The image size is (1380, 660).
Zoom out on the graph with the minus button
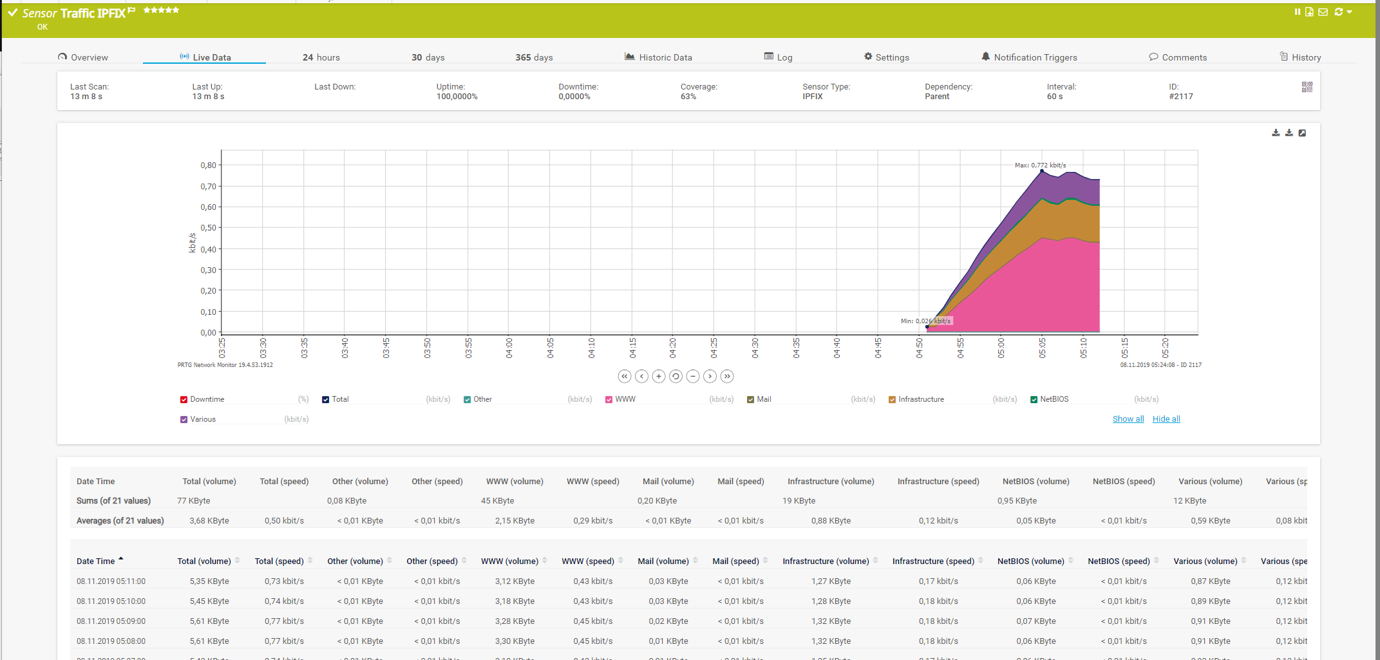[x=692, y=376]
